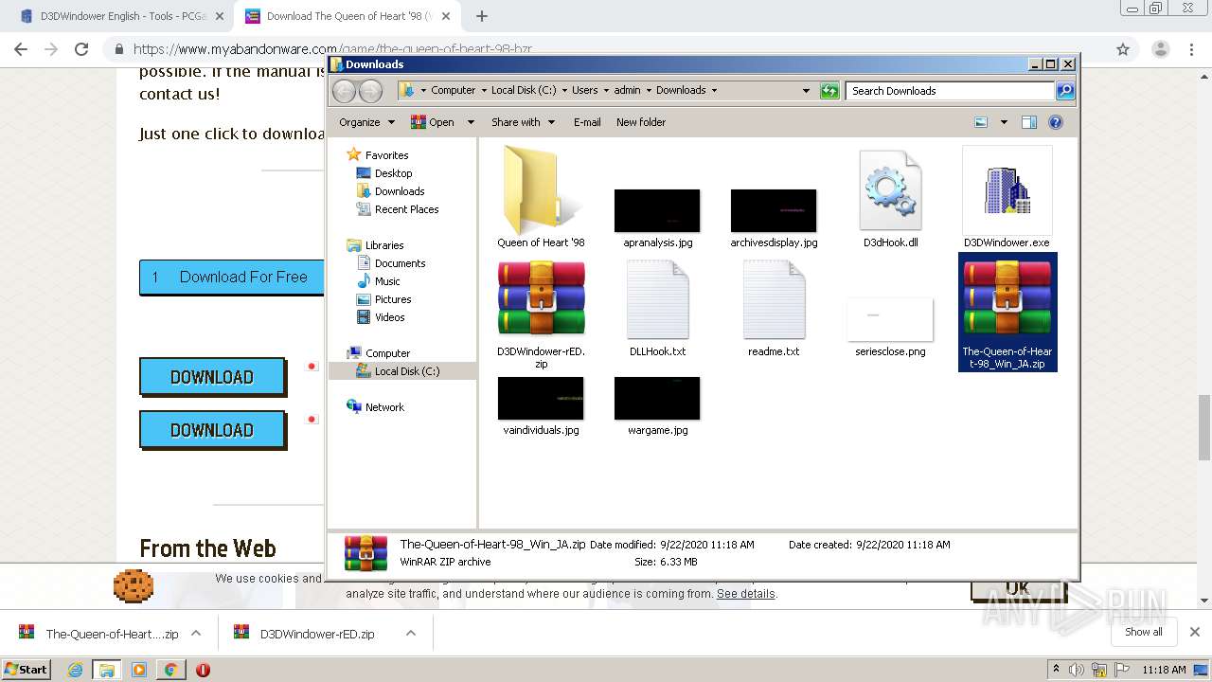Open the Music library
Viewport: 1212px width, 682px height.
(x=387, y=281)
